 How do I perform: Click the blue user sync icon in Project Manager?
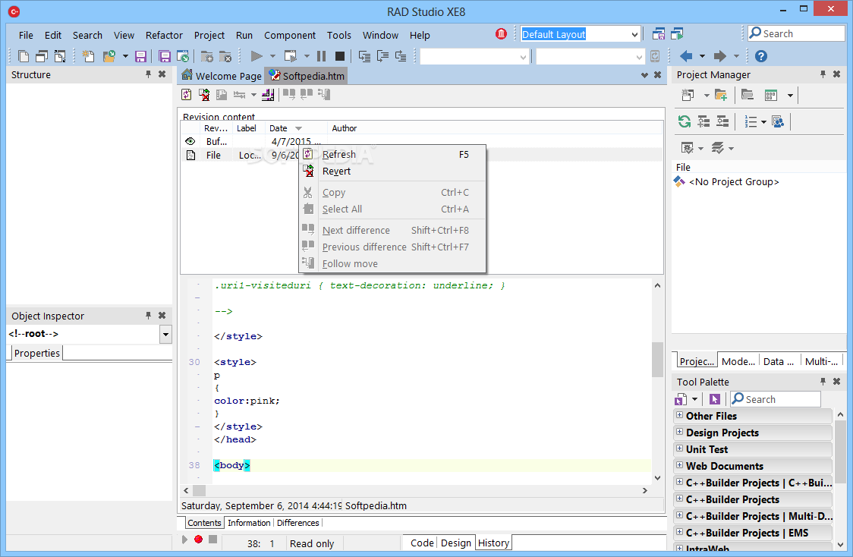(x=778, y=121)
